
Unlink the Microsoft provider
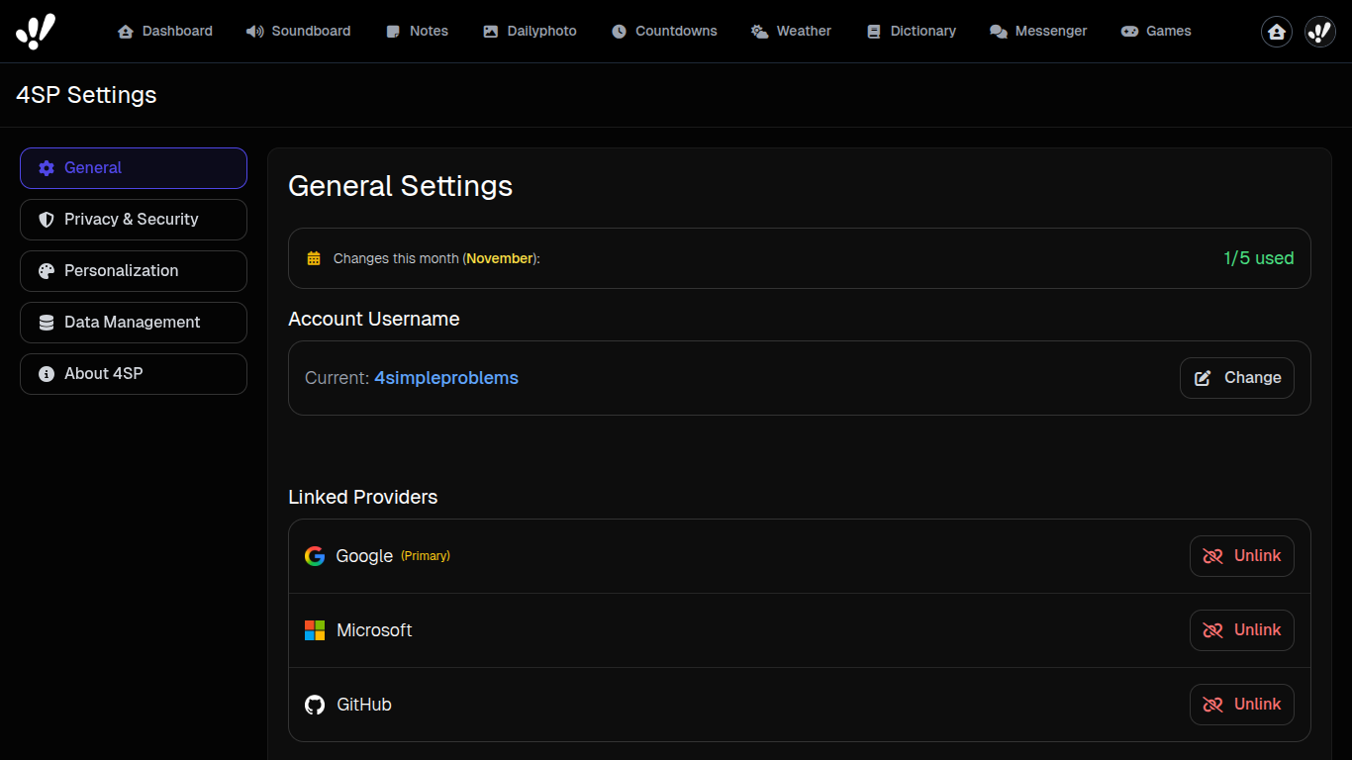pyautogui.click(x=1242, y=629)
